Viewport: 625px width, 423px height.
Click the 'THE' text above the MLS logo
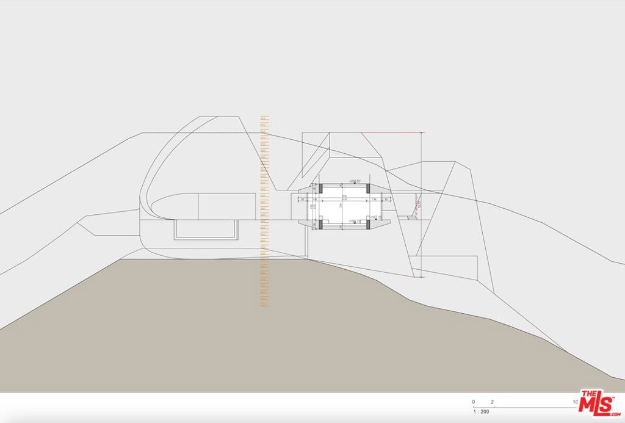click(x=588, y=394)
